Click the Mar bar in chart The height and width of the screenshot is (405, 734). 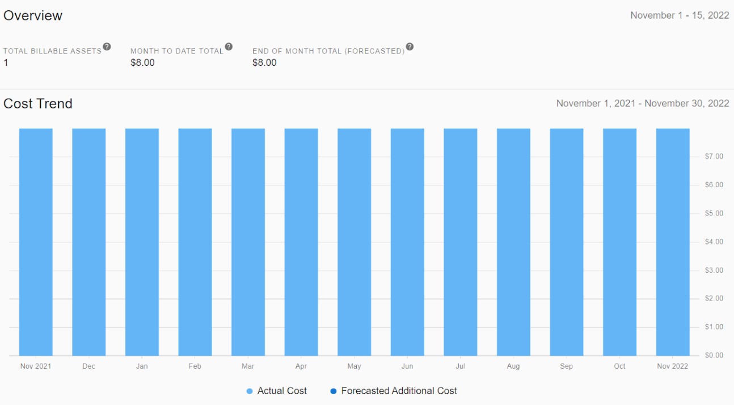248,242
